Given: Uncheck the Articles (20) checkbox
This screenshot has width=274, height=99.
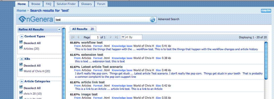Looking at the screenshot, I should [21, 47].
